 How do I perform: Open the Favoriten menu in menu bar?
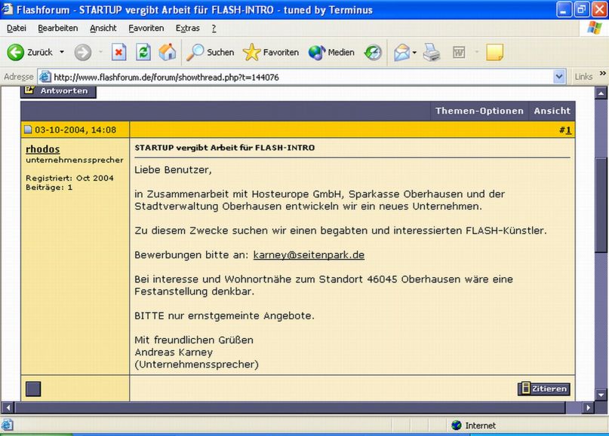(146, 29)
